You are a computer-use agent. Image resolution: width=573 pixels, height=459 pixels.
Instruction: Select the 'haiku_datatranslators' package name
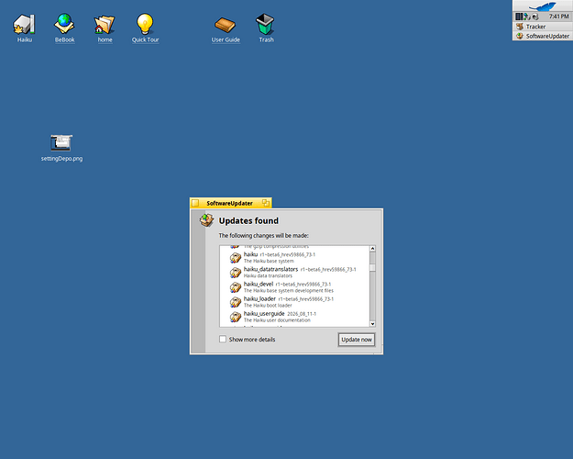coord(270,269)
